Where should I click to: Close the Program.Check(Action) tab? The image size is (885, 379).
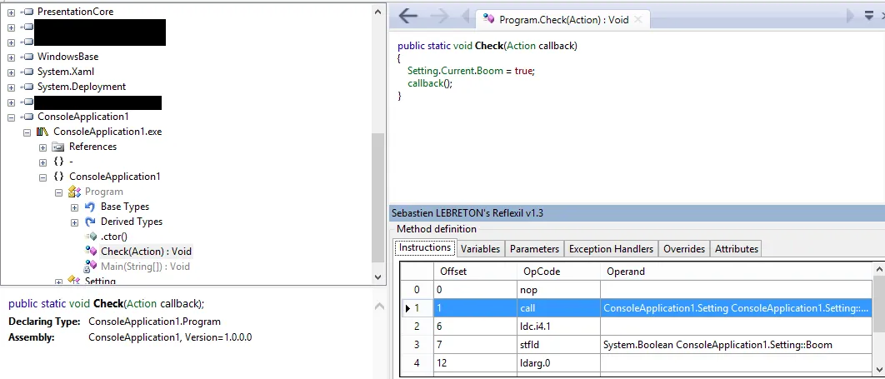[638, 19]
